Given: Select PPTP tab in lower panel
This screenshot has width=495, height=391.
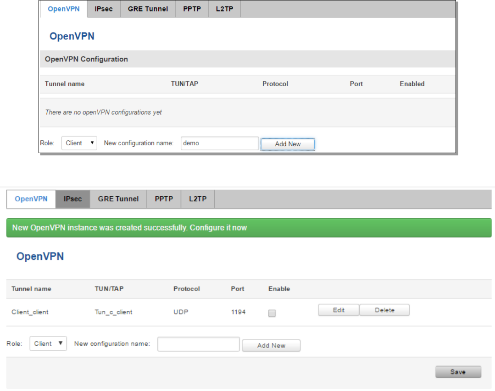Looking at the screenshot, I should (x=164, y=199).
